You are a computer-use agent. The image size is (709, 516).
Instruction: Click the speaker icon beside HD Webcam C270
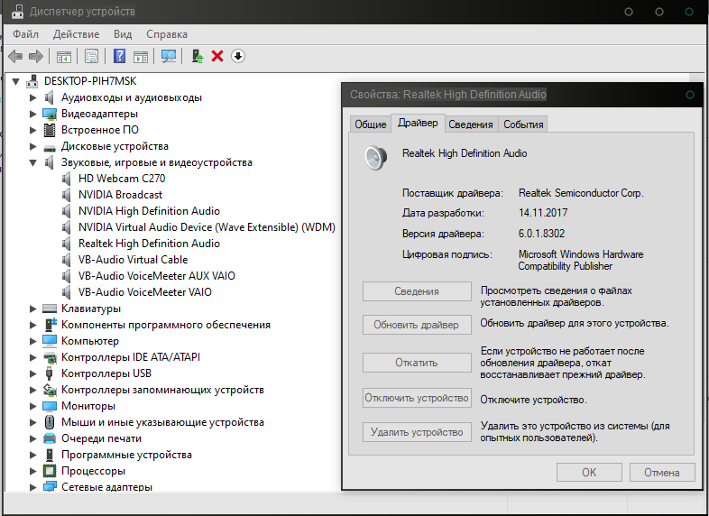click(67, 179)
